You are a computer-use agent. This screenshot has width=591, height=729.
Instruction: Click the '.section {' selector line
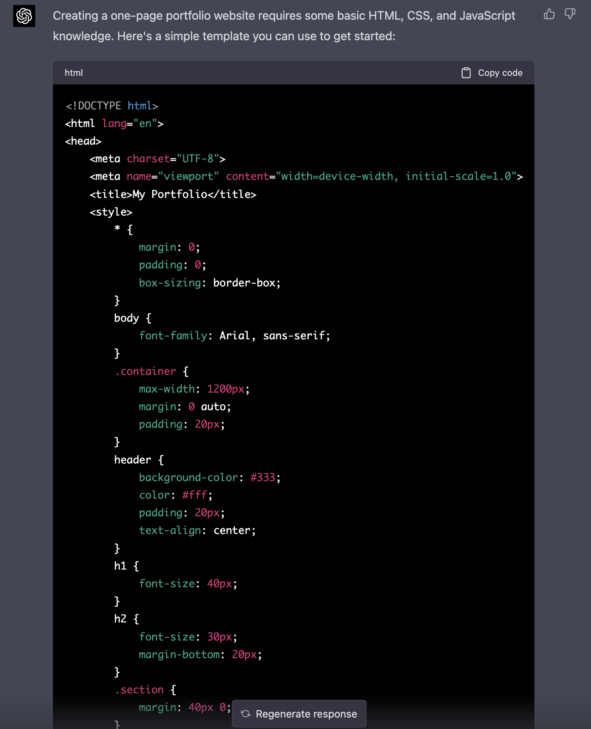[145, 690]
